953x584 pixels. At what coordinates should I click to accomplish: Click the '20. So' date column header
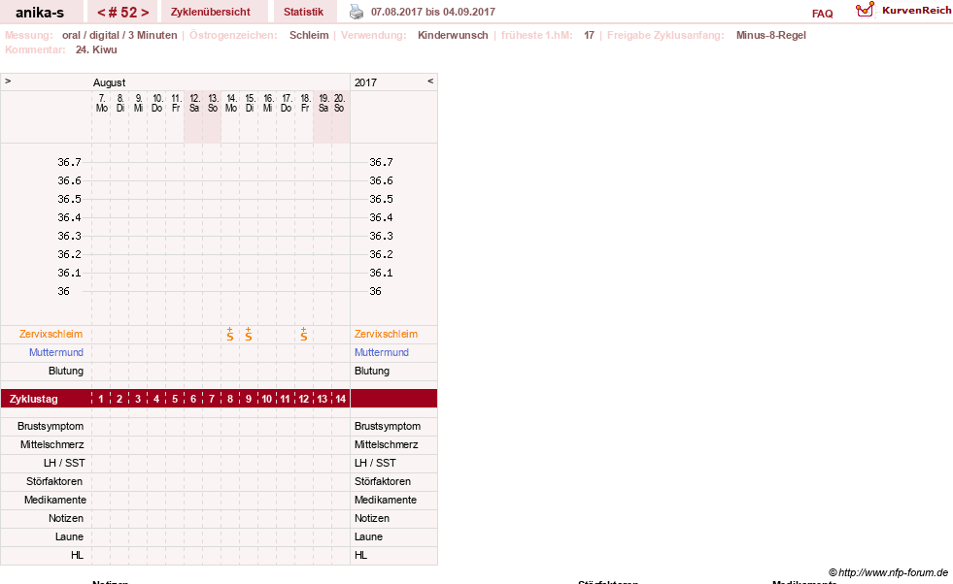click(339, 103)
